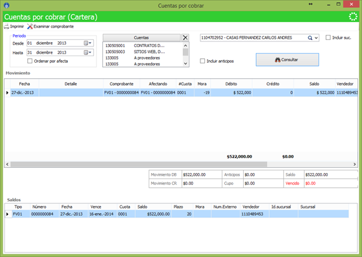Sort by Fecha column header in Movimiento
Screen dimensions: 362x257
click(25, 84)
